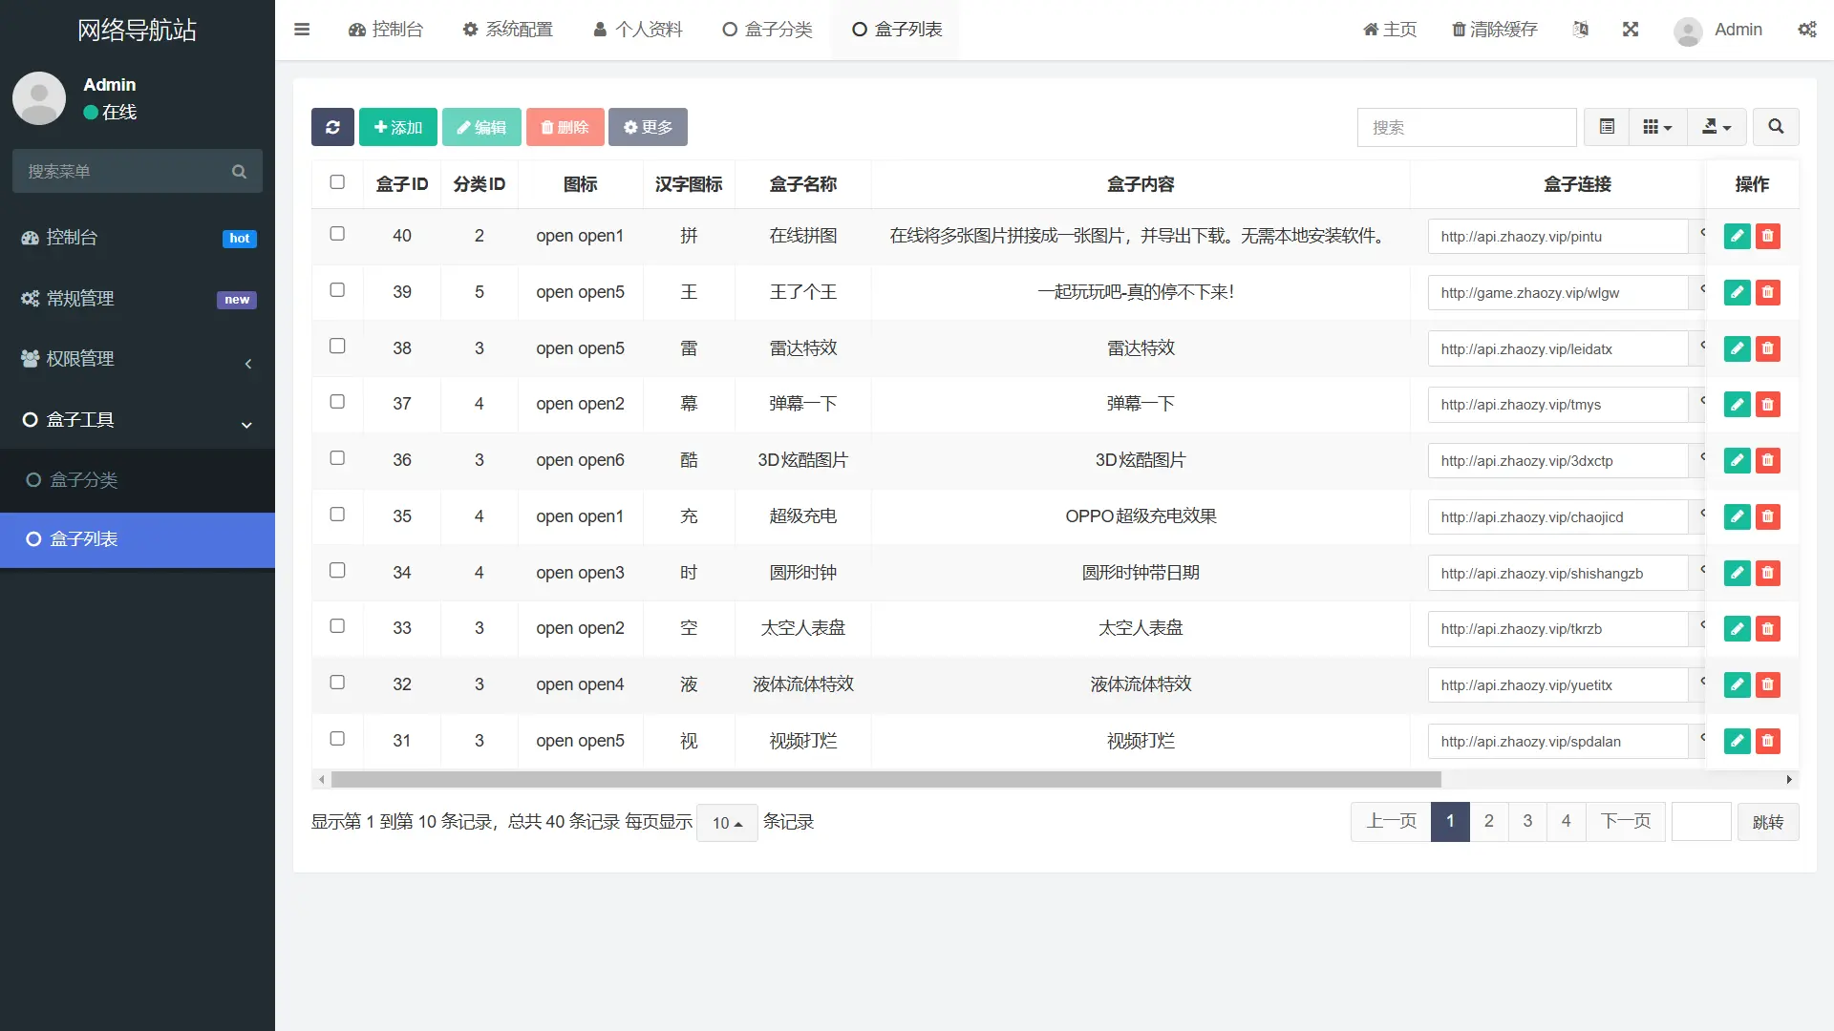
Task: Switch to the 盒子分类 tab
Action: point(767,30)
